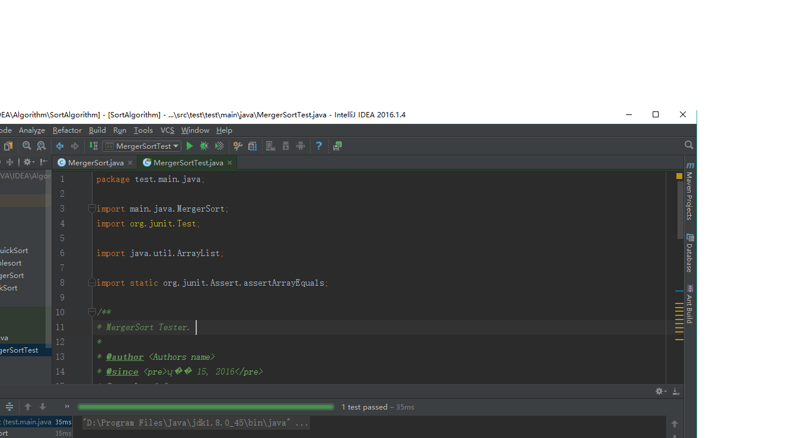Collapse the import block at line 3
808x438 pixels.
[92, 209]
